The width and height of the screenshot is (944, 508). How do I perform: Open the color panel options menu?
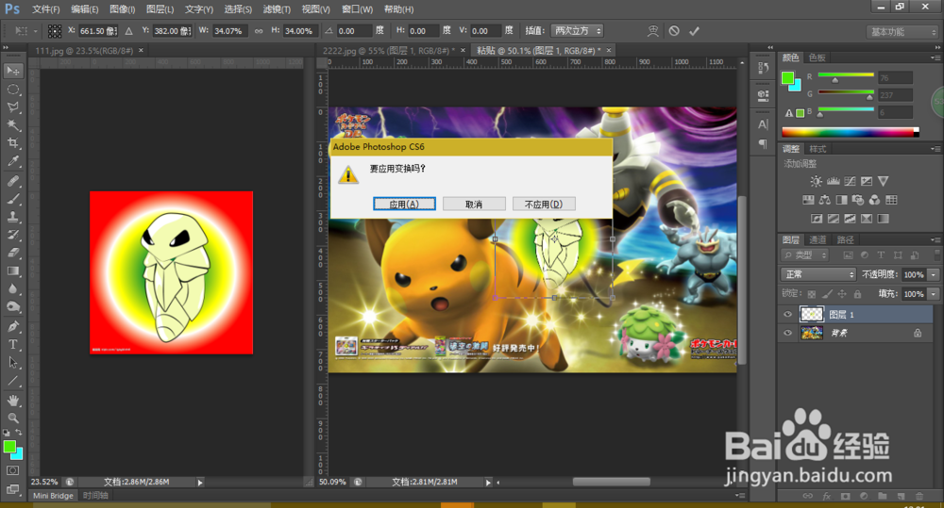pyautogui.click(x=935, y=57)
